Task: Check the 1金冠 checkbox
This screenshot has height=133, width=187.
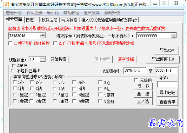Action: [15, 101]
